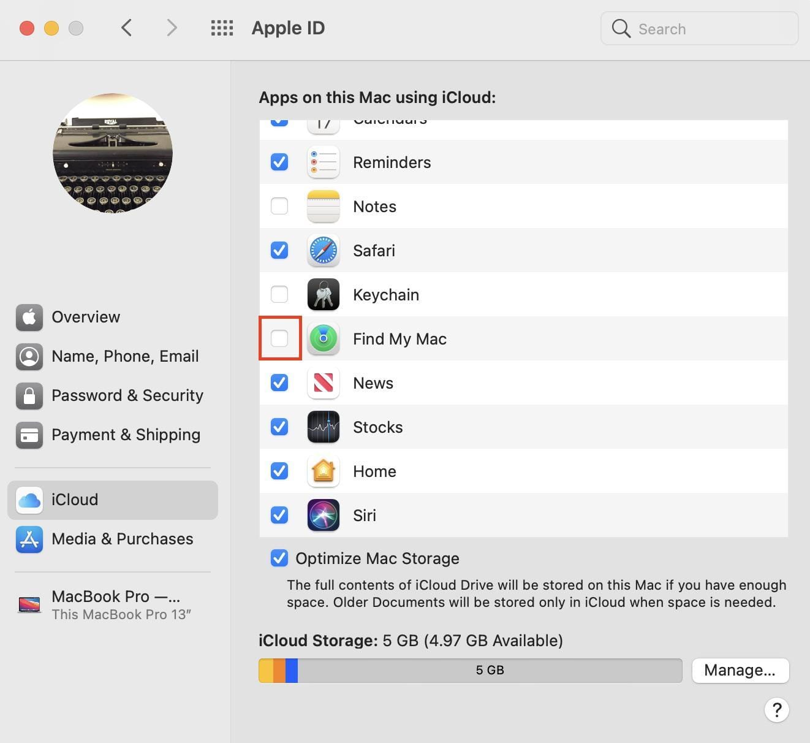Click the Find My Mac radar icon
The width and height of the screenshot is (810, 743).
pos(324,339)
